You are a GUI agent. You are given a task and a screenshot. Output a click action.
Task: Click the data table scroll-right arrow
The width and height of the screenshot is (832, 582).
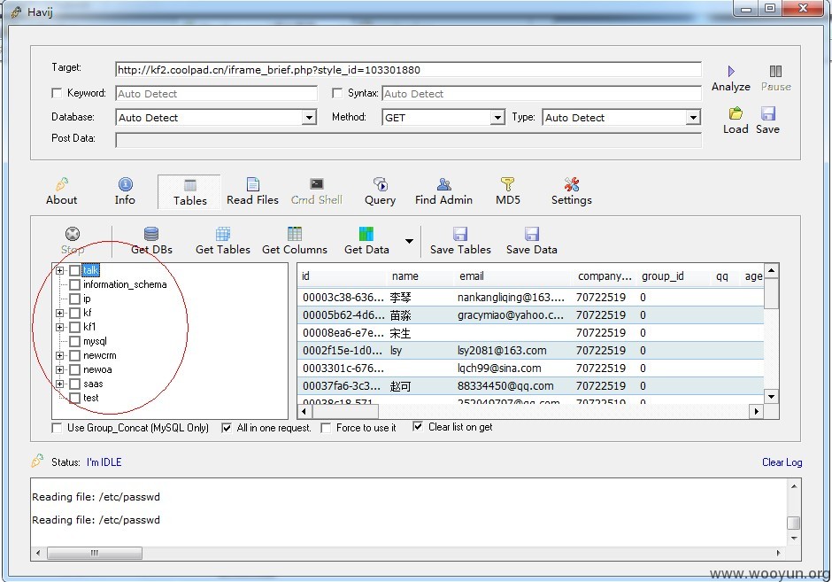(x=757, y=412)
